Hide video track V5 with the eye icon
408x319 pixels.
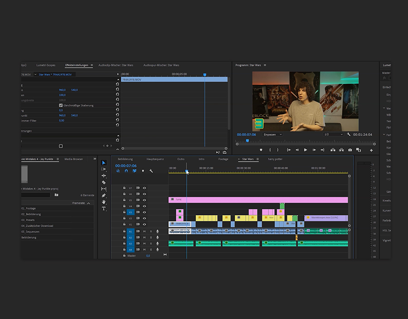click(145, 200)
